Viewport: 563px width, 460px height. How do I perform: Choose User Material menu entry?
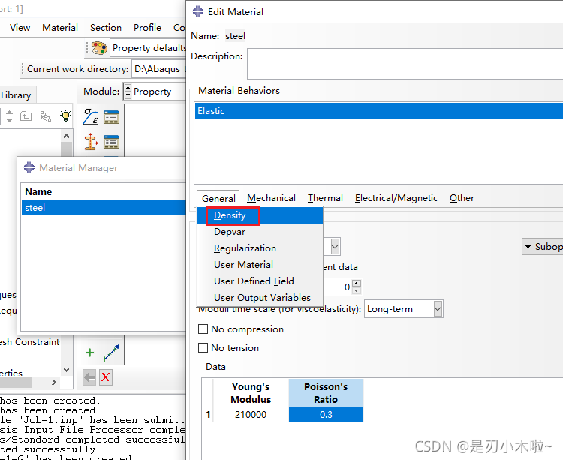click(x=260, y=265)
